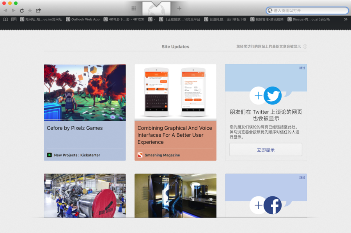This screenshot has height=233, width=351.
Task: Go forward to the next page
Action: 14,11
